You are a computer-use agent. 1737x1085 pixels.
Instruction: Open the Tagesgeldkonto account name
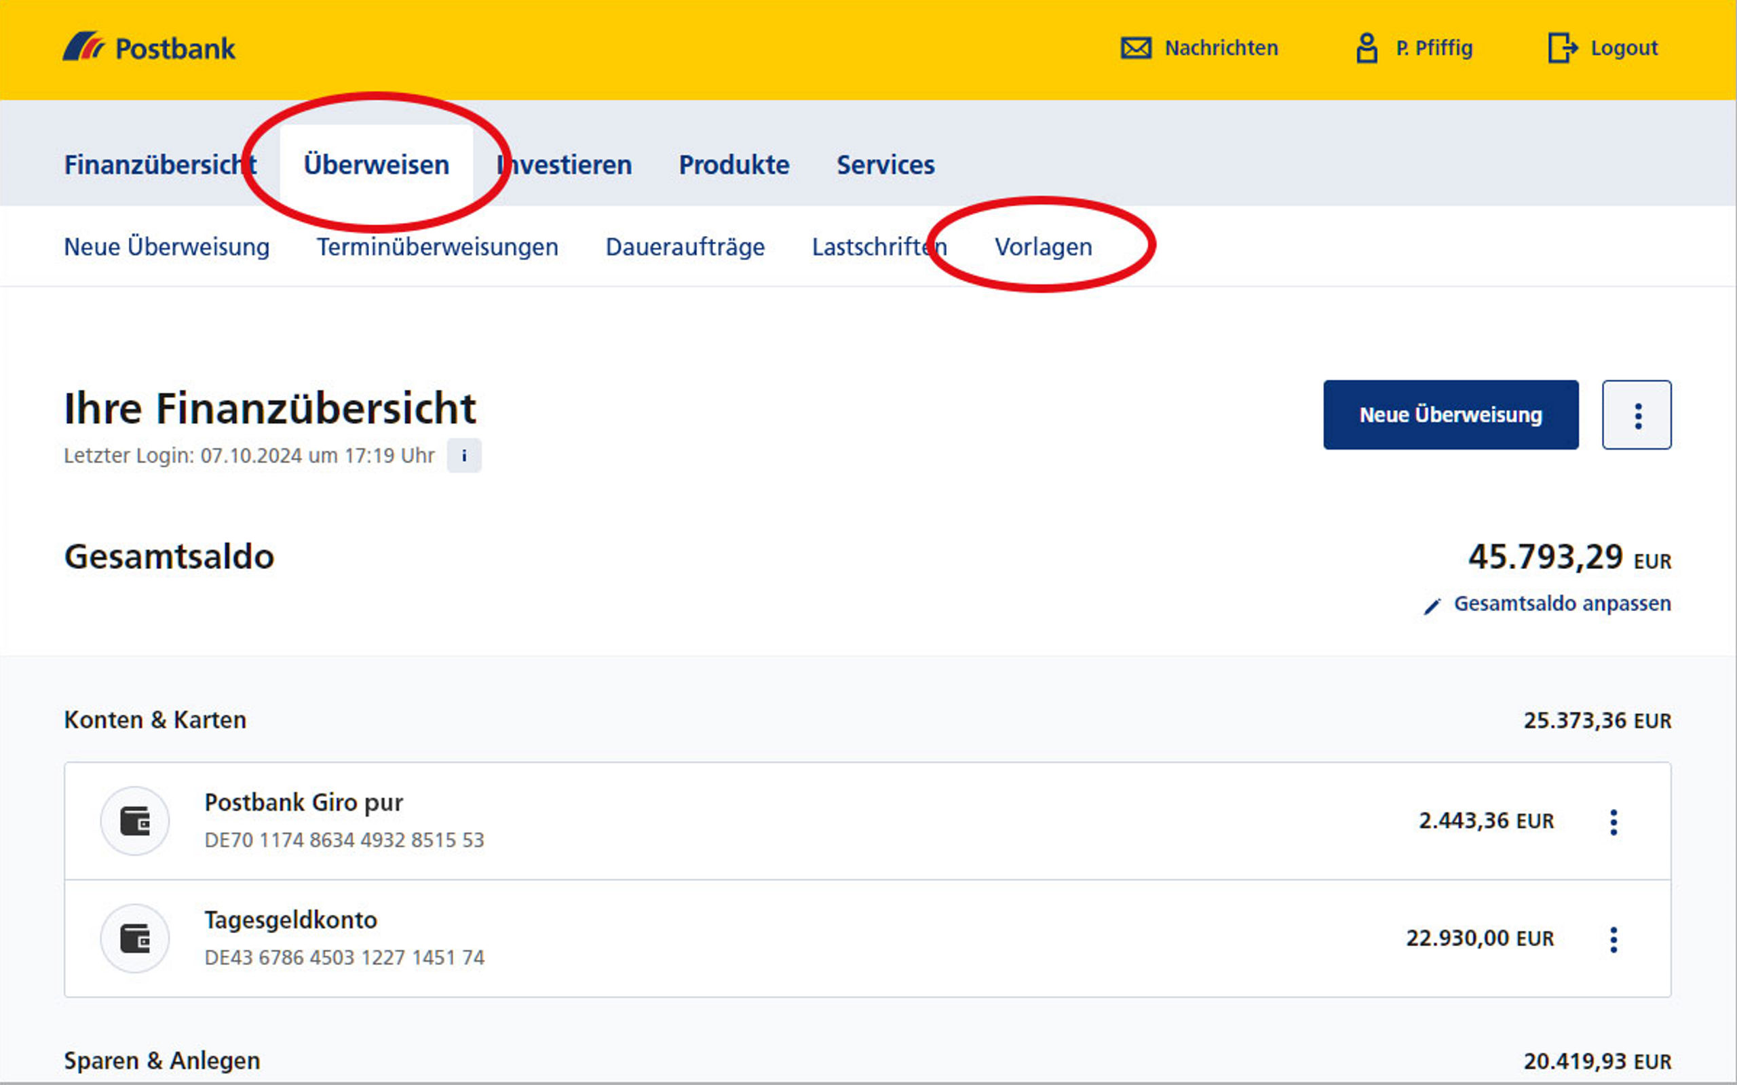coord(290,920)
